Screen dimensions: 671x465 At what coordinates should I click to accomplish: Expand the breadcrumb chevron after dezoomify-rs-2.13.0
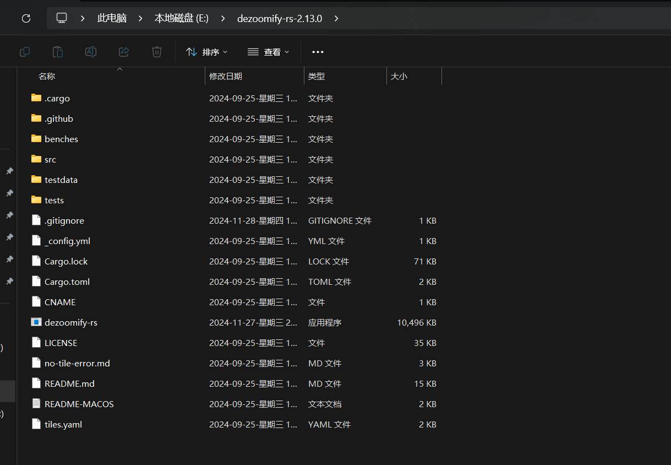tap(336, 18)
